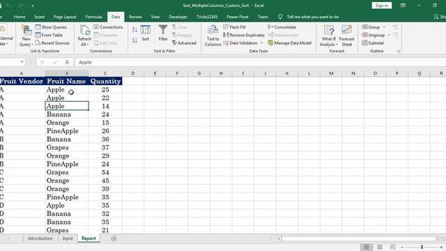Create a Forecast Sheet
This screenshot has height=251, width=446.
coord(347,36)
